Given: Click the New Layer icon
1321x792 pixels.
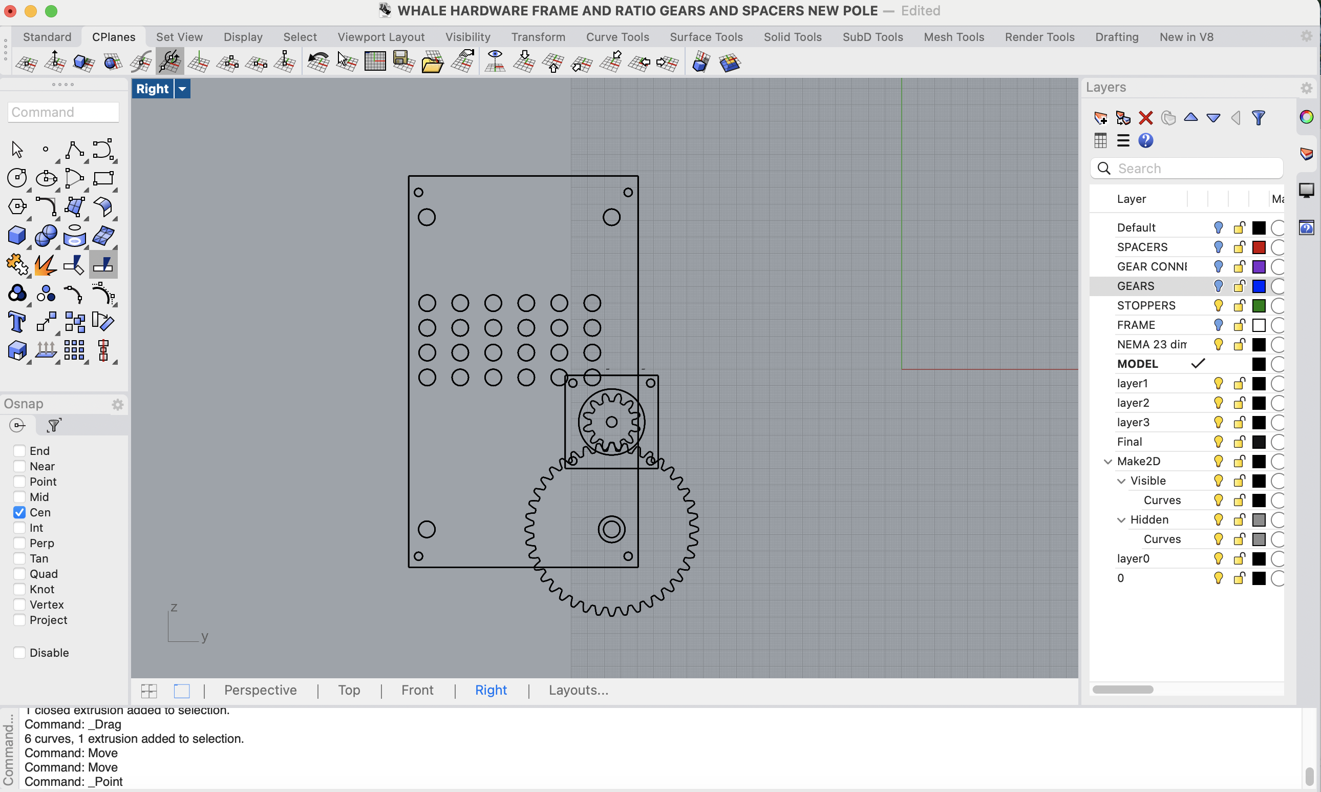Looking at the screenshot, I should tap(1100, 117).
